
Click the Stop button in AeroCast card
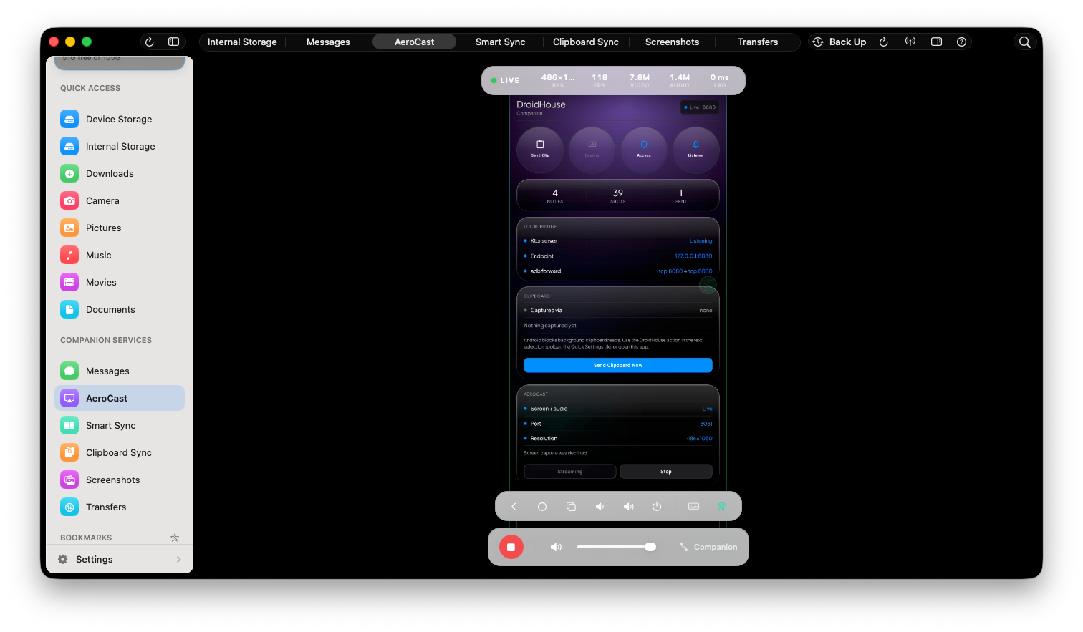pyautogui.click(x=666, y=472)
